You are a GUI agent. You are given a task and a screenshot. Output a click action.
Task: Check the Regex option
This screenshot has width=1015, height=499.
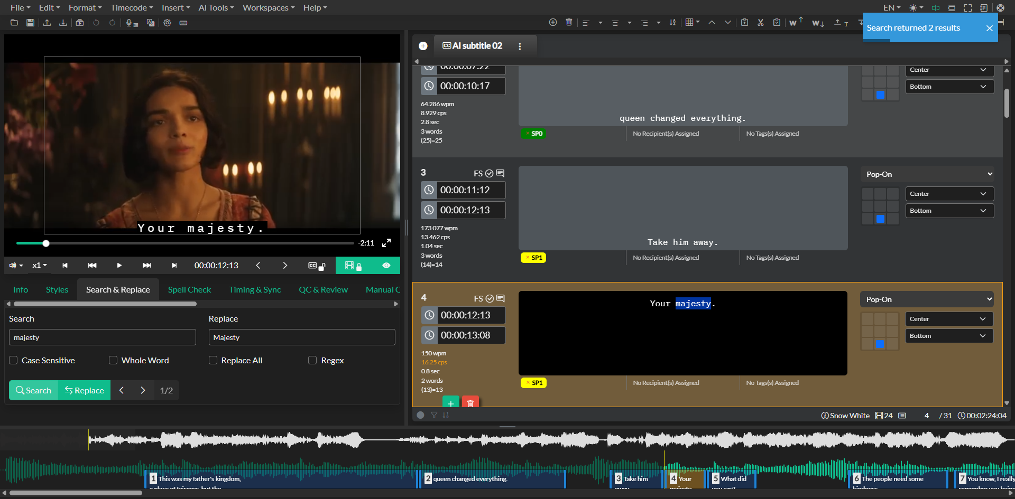click(312, 360)
